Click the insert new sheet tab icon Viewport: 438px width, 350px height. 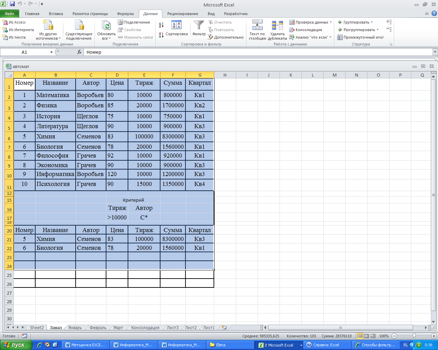pyautogui.click(x=224, y=327)
